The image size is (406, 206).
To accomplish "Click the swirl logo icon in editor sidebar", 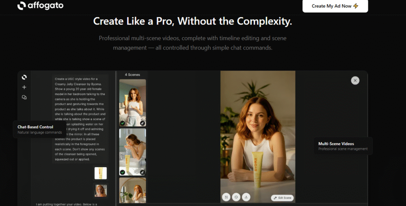I will coord(24,77).
